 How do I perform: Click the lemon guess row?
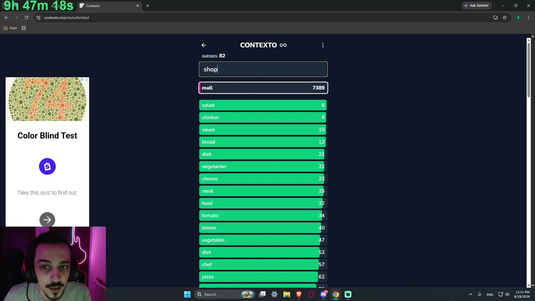(263, 228)
